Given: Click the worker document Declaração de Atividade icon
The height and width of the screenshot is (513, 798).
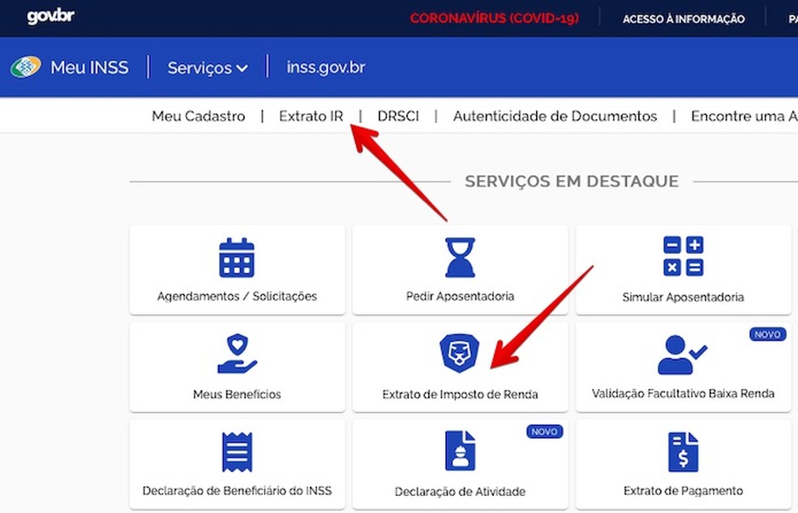Looking at the screenshot, I should tap(460, 451).
